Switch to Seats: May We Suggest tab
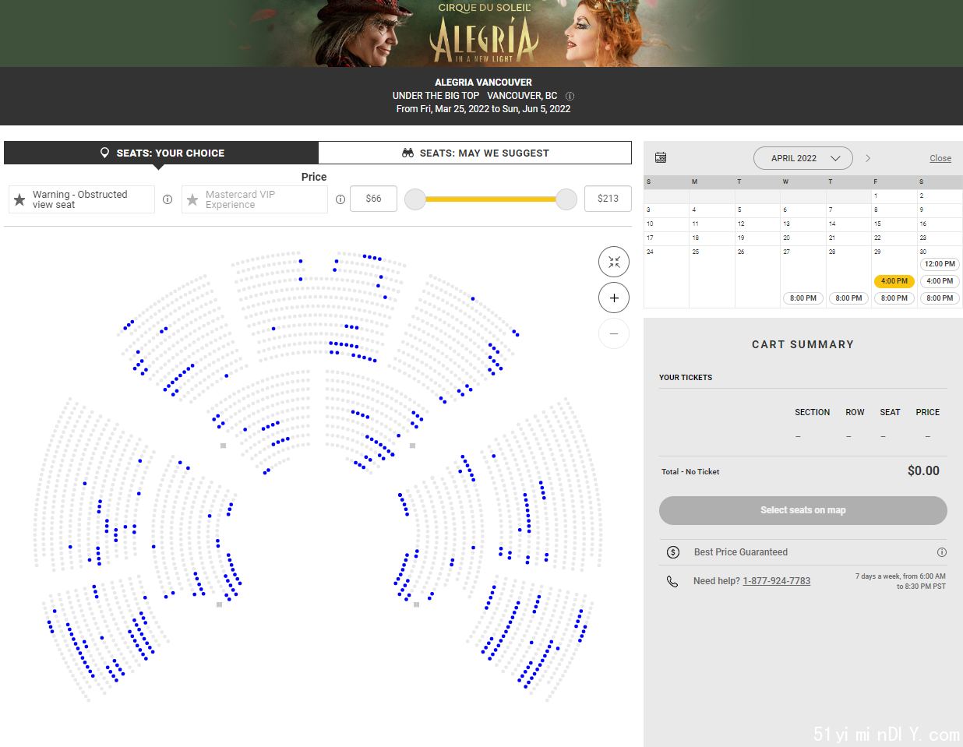Image resolution: width=963 pixels, height=747 pixels. [475, 153]
